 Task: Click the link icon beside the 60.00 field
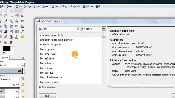click(x=23, y=85)
